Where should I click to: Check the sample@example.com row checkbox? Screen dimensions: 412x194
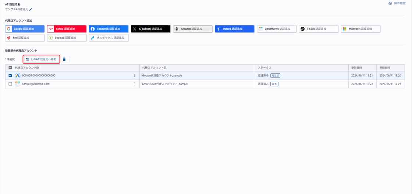coord(10,84)
